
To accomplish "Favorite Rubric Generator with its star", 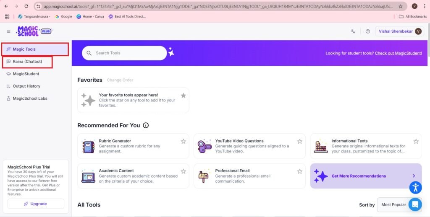I will coord(184,142).
